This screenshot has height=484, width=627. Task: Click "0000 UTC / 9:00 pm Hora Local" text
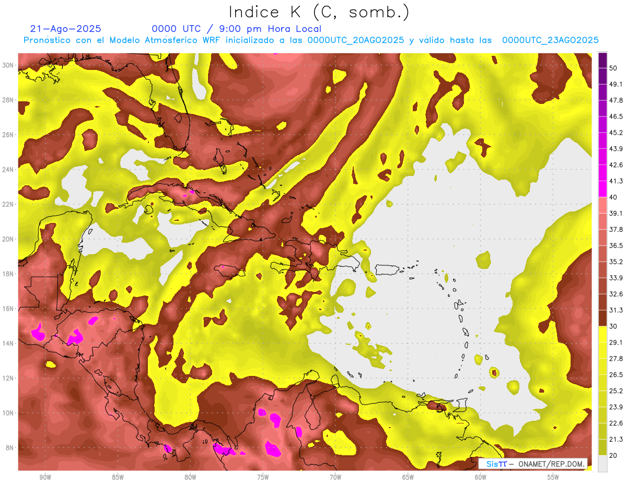237,29
